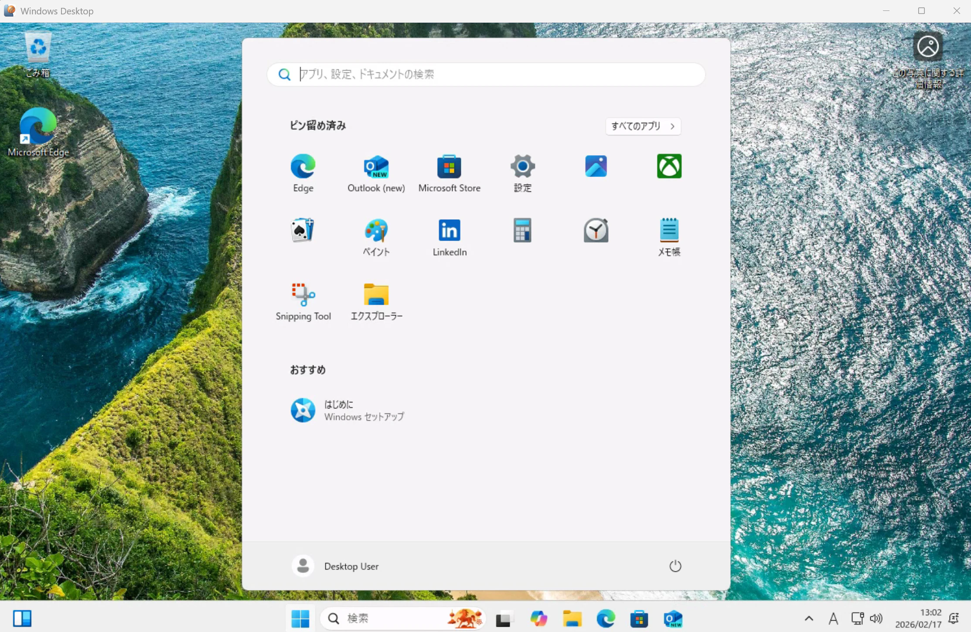Open the Photos app pinned icon

pyautogui.click(x=596, y=166)
